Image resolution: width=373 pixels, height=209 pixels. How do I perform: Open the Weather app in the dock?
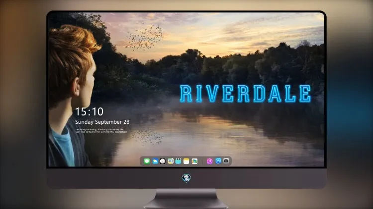pos(155,161)
